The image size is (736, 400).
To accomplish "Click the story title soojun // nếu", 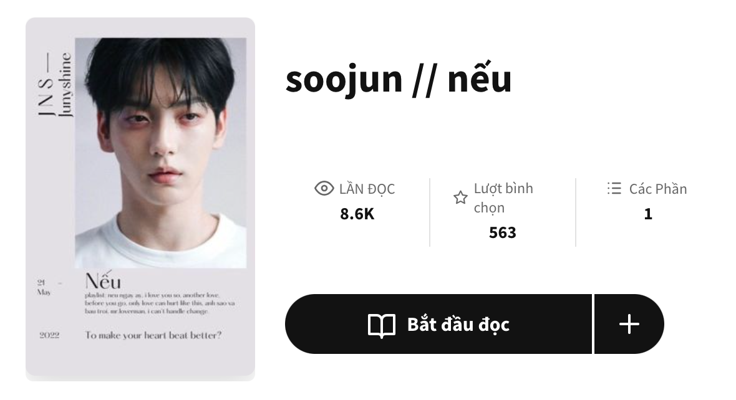I will tap(399, 79).
